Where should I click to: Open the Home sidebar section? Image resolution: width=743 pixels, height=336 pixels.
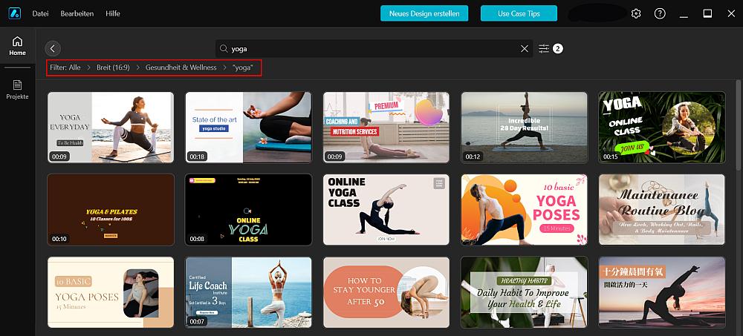point(18,46)
